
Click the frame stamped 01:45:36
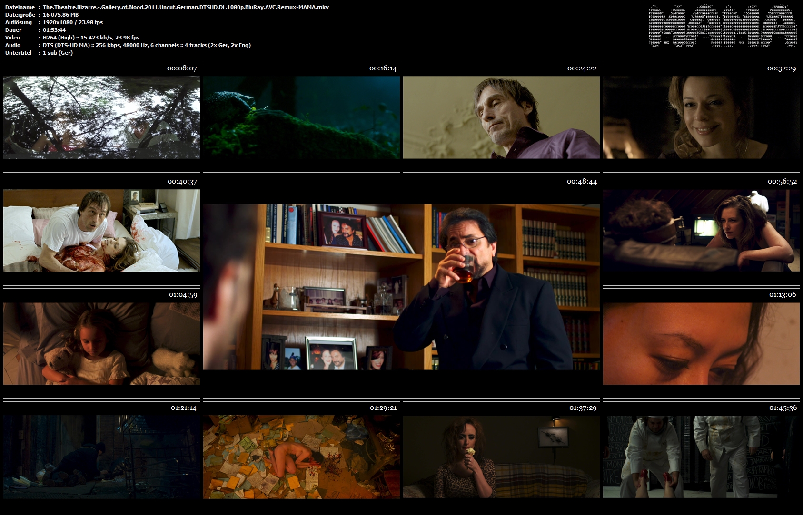tap(701, 457)
